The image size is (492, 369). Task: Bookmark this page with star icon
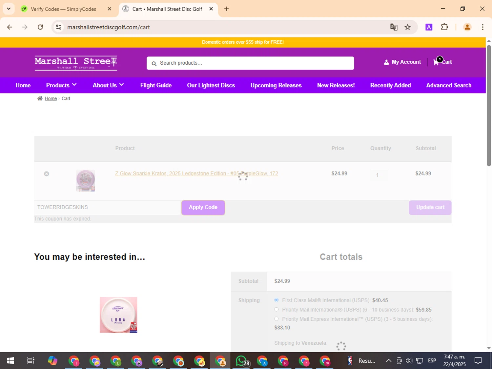pos(408,27)
